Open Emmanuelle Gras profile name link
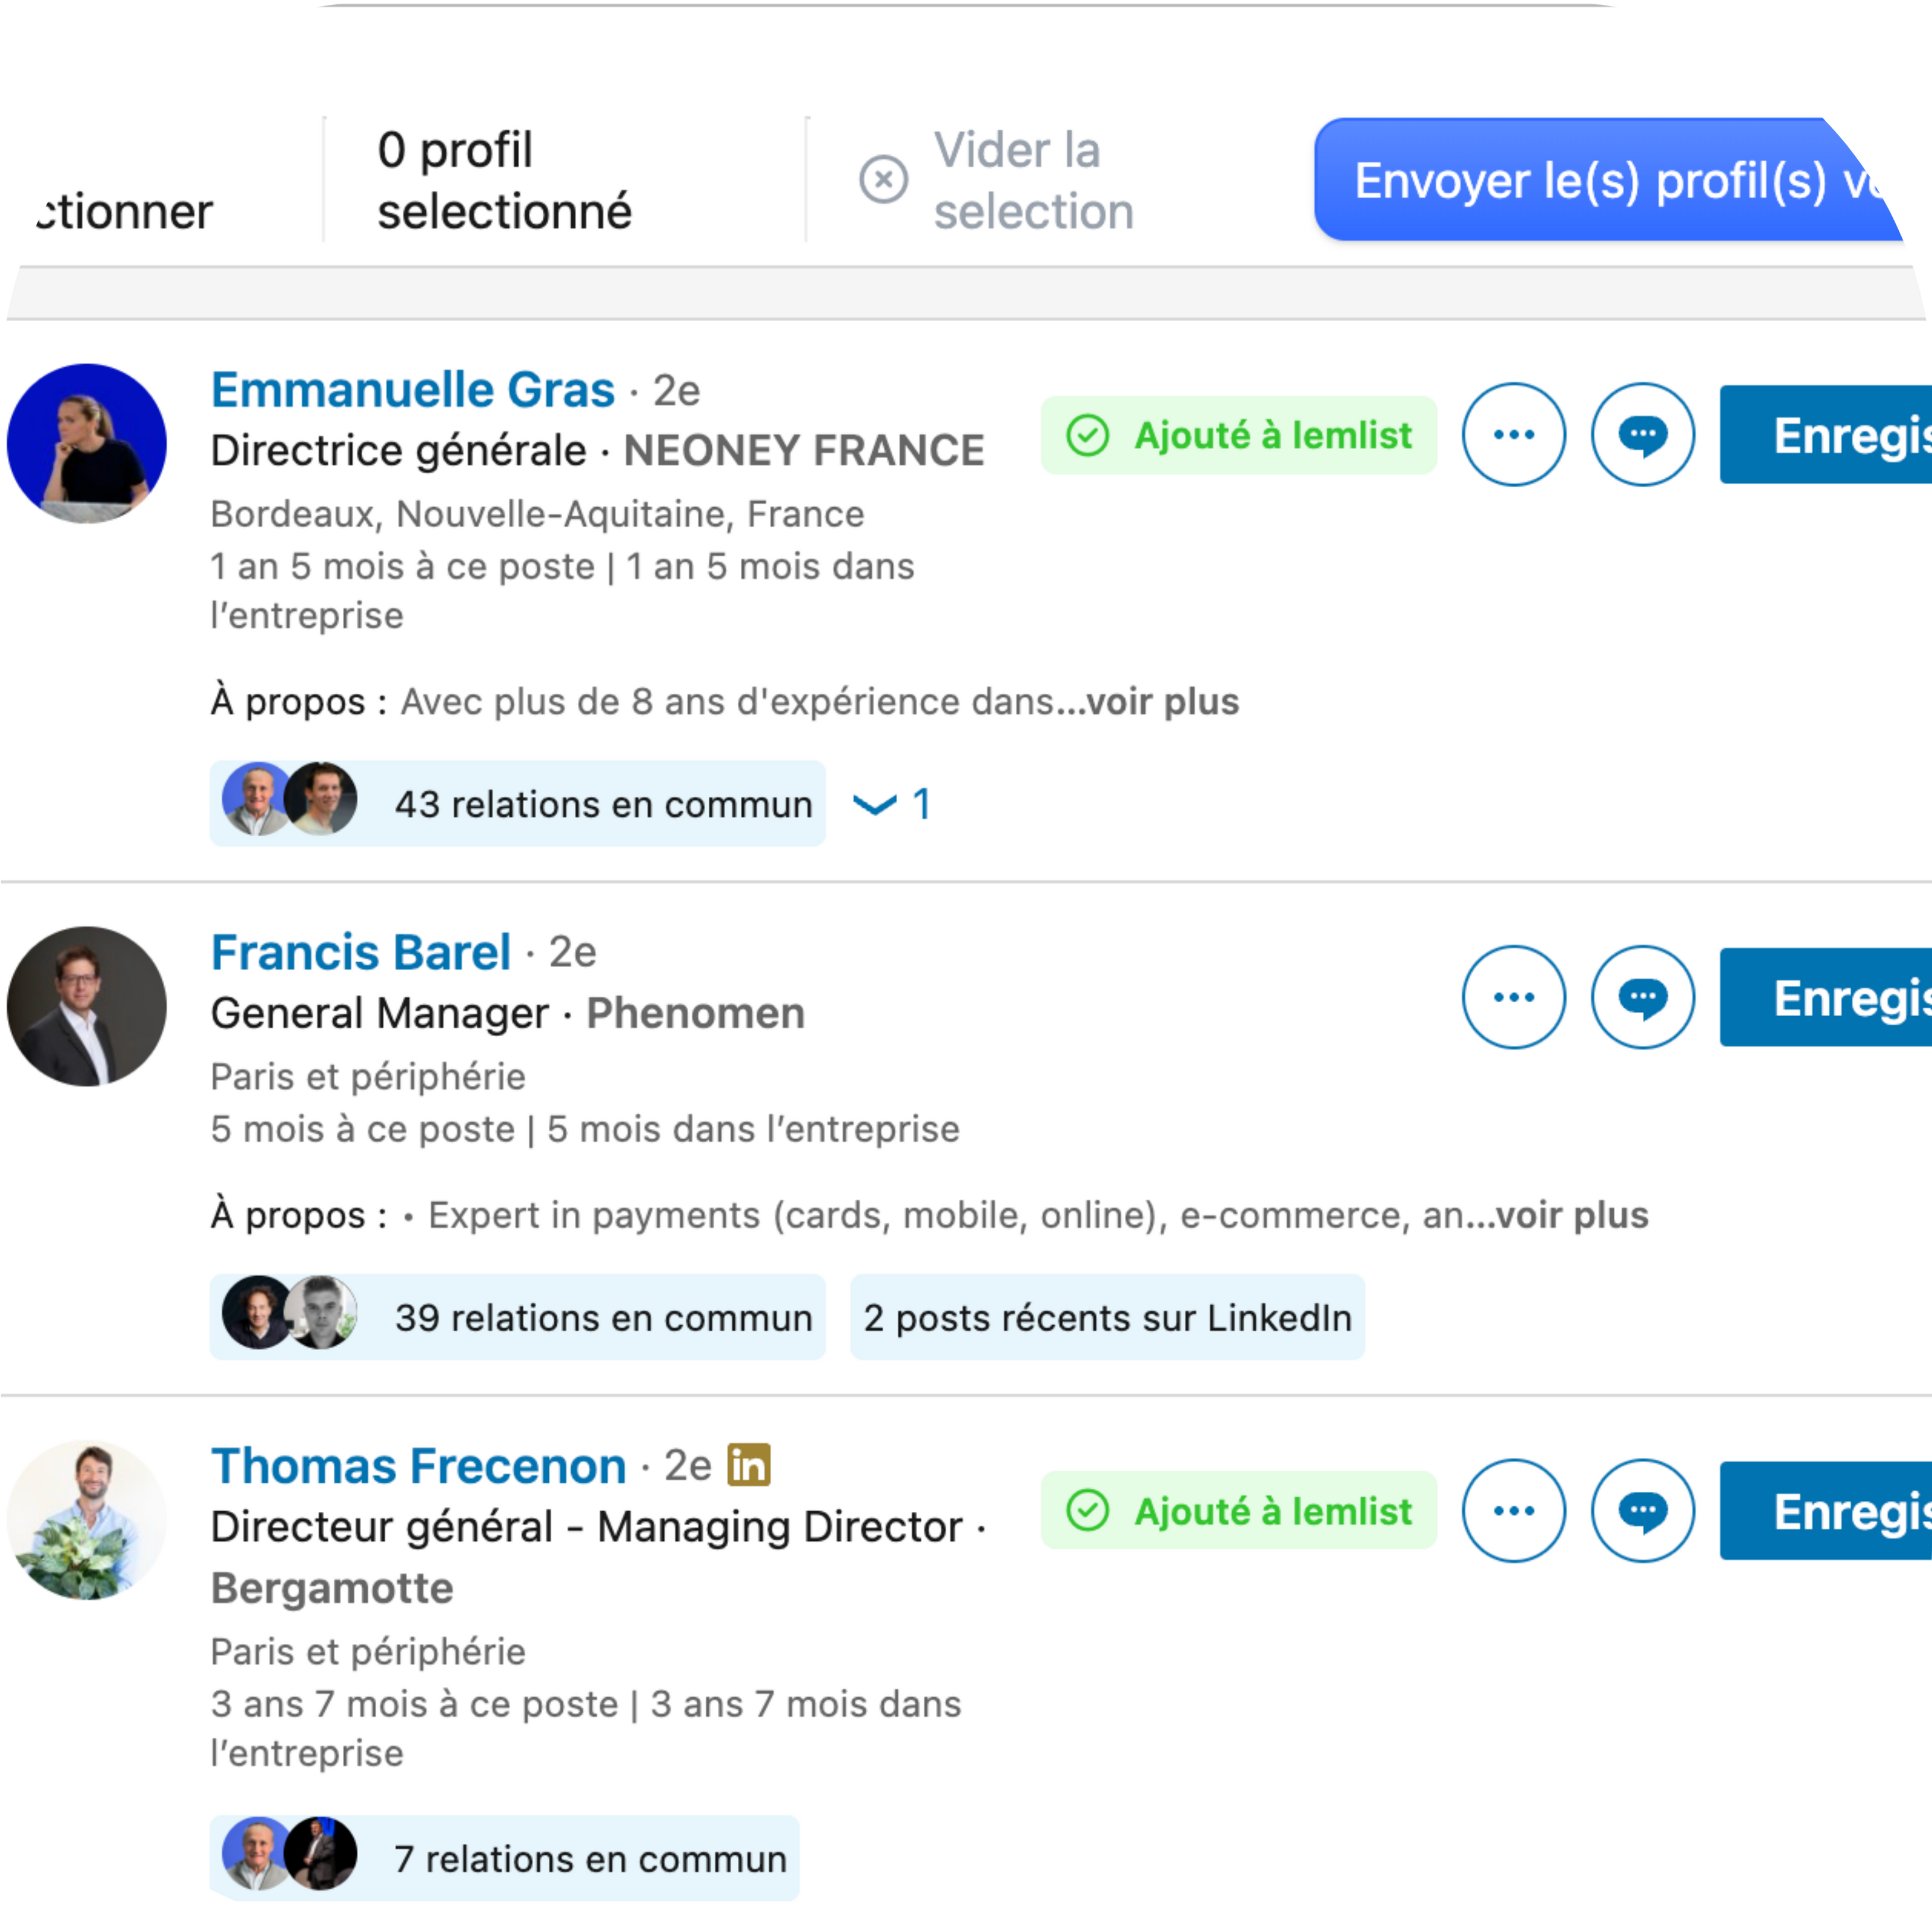 (413, 389)
